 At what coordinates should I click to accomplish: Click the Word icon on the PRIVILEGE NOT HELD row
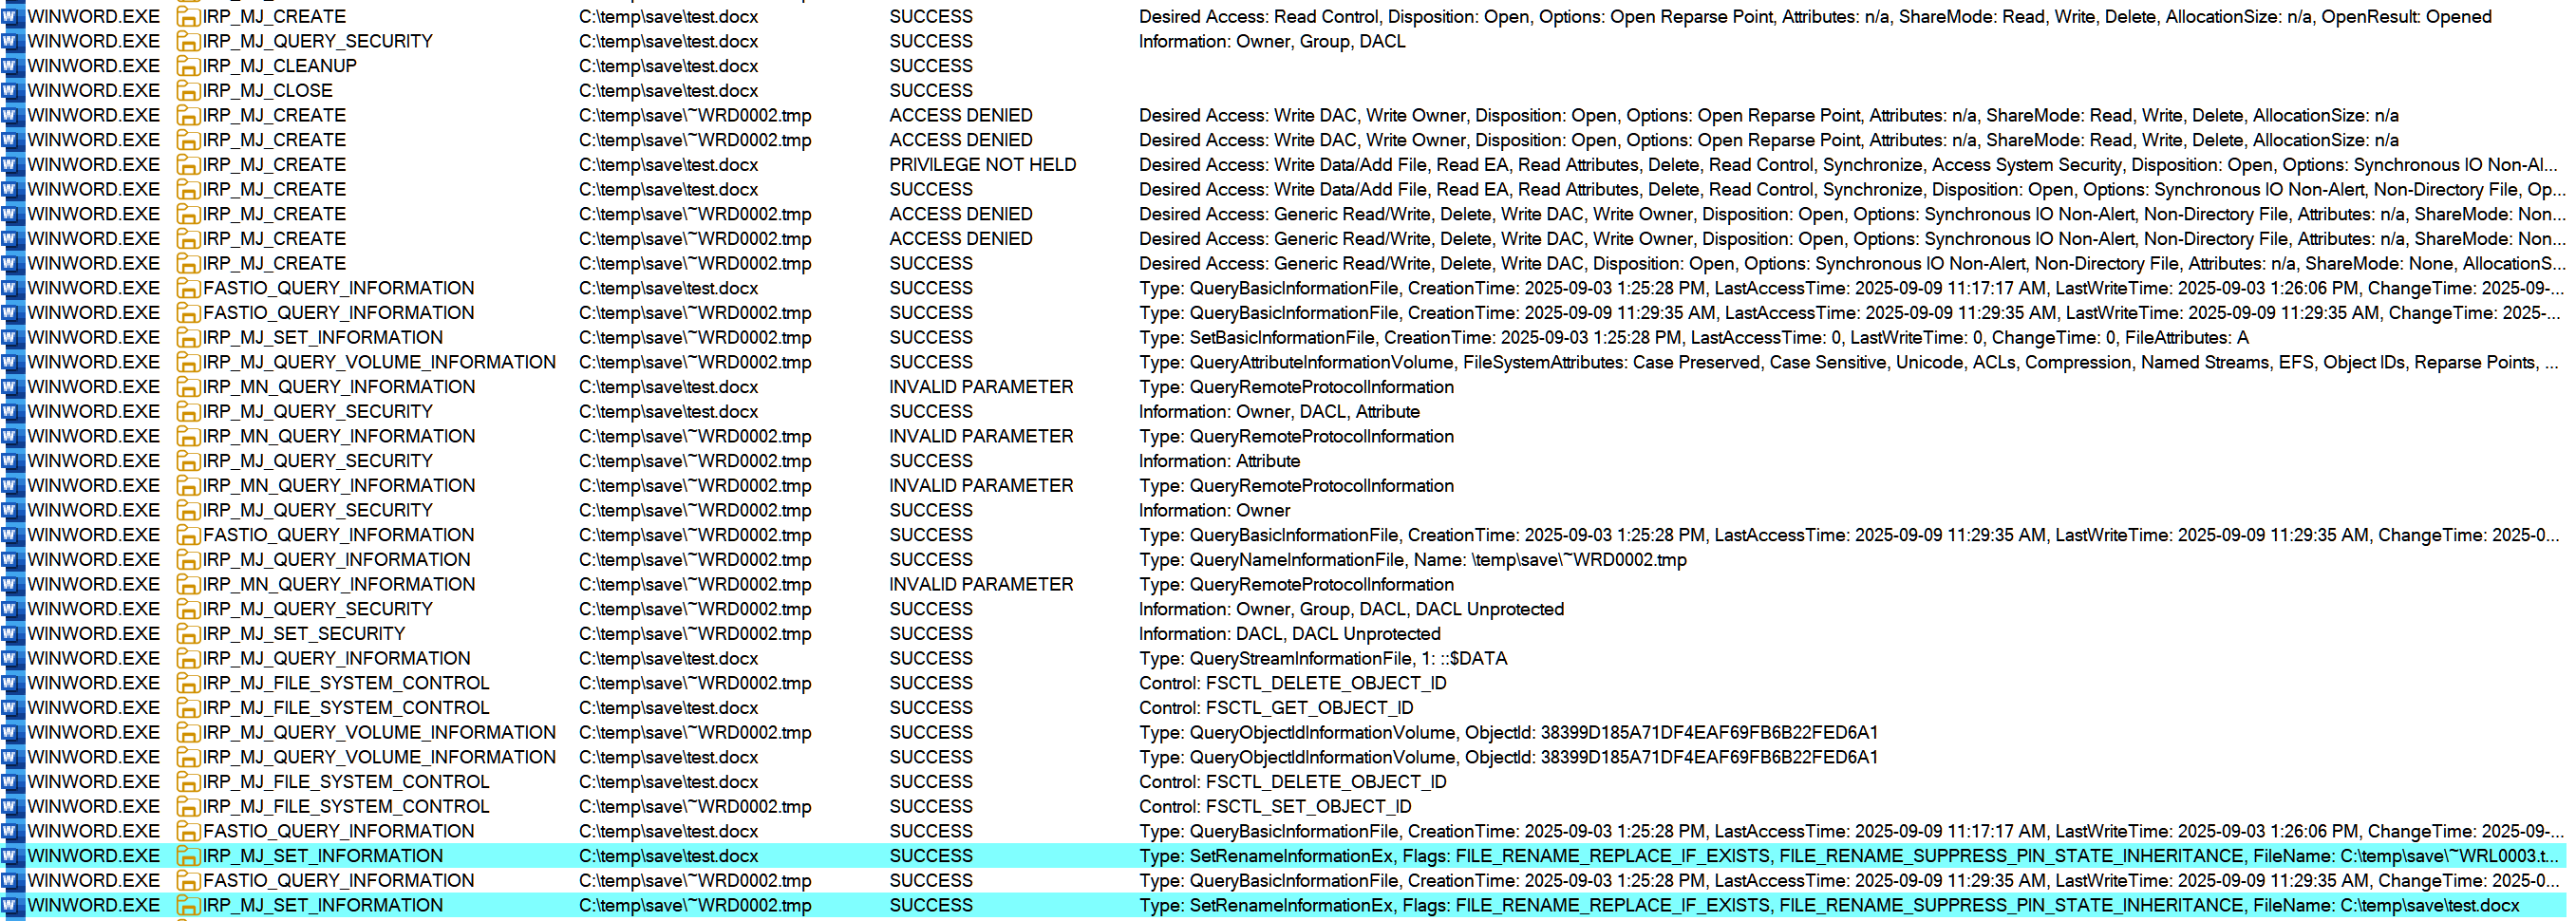(x=12, y=165)
